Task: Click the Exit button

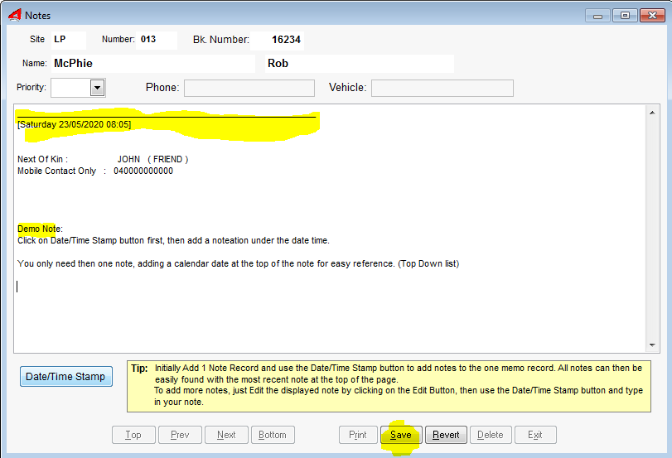Action: (535, 435)
